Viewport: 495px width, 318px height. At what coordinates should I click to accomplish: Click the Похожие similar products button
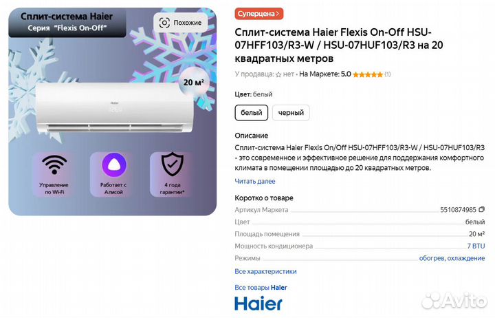click(181, 23)
